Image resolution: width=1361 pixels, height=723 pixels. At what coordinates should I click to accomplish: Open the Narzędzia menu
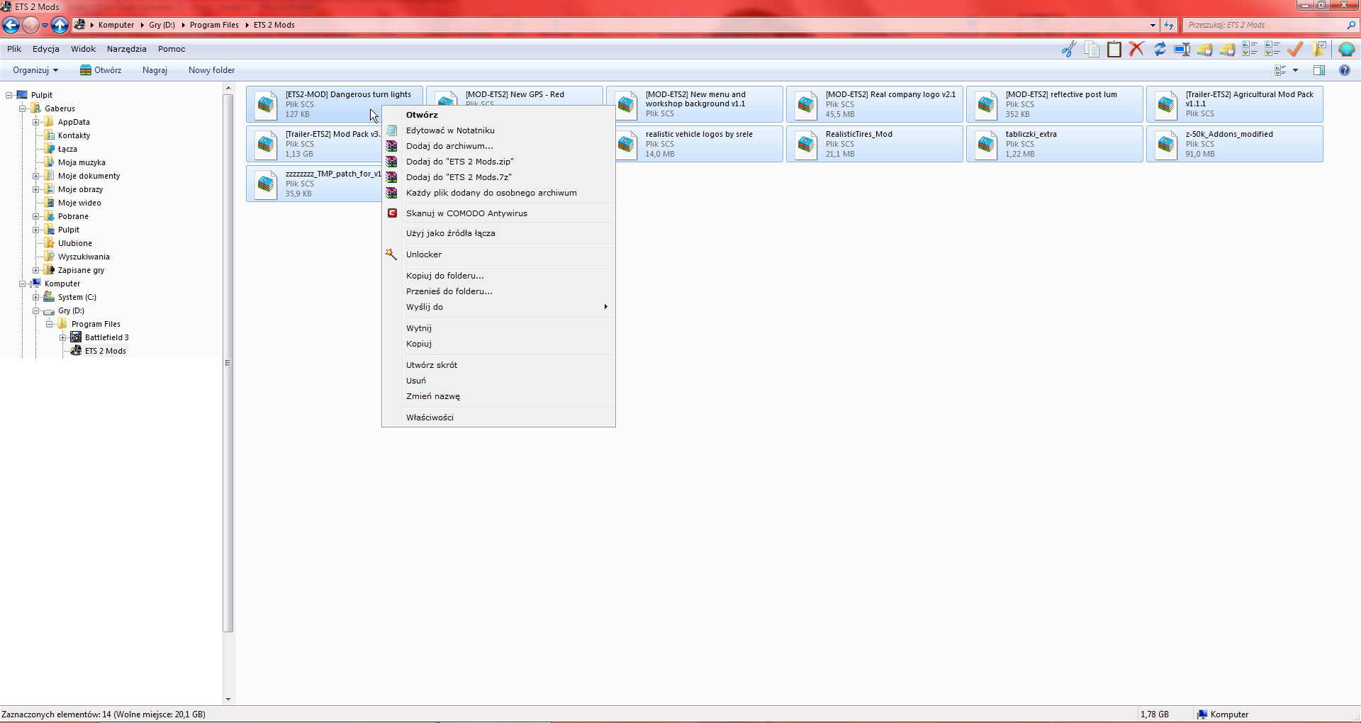click(x=127, y=49)
